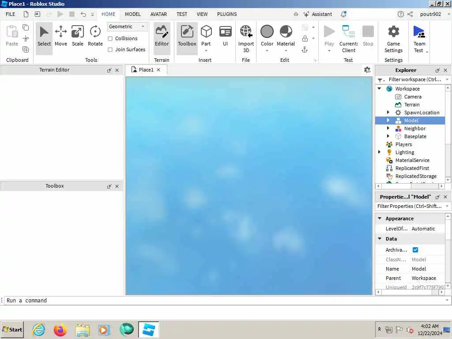Open the notifications bell
This screenshot has width=452, height=339.
click(343, 14)
